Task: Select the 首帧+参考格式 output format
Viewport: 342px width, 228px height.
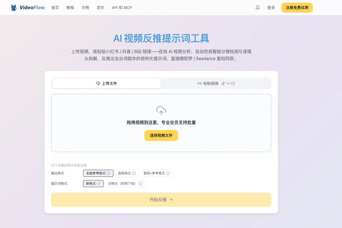Action: coord(157,173)
